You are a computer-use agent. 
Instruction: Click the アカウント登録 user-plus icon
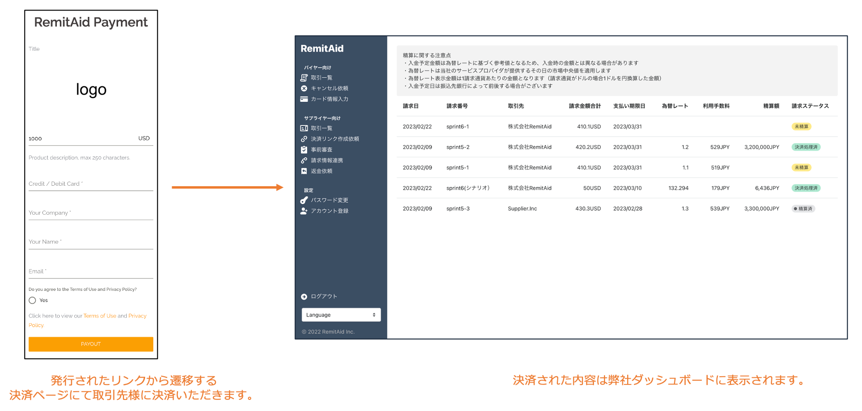coord(304,211)
